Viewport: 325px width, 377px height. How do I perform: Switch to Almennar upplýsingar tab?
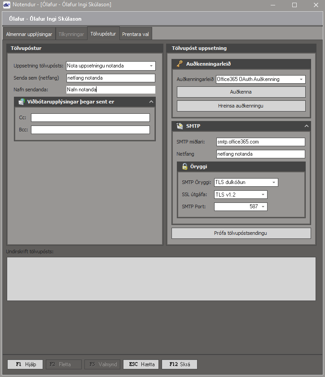[x=29, y=34]
